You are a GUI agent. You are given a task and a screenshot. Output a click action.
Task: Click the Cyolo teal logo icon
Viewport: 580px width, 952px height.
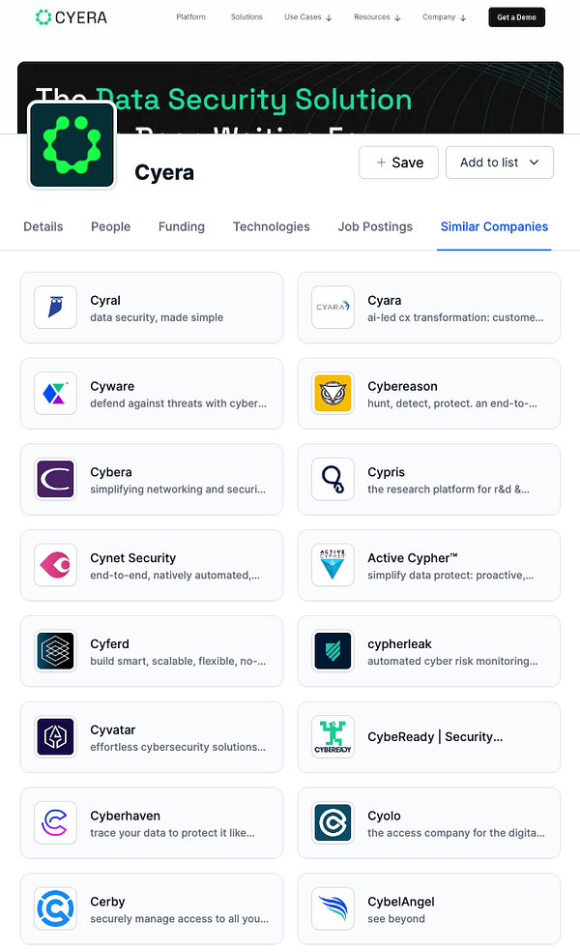333,822
